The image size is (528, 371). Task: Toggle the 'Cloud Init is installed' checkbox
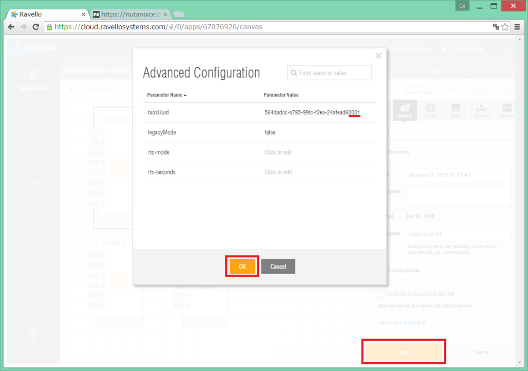coord(382,294)
